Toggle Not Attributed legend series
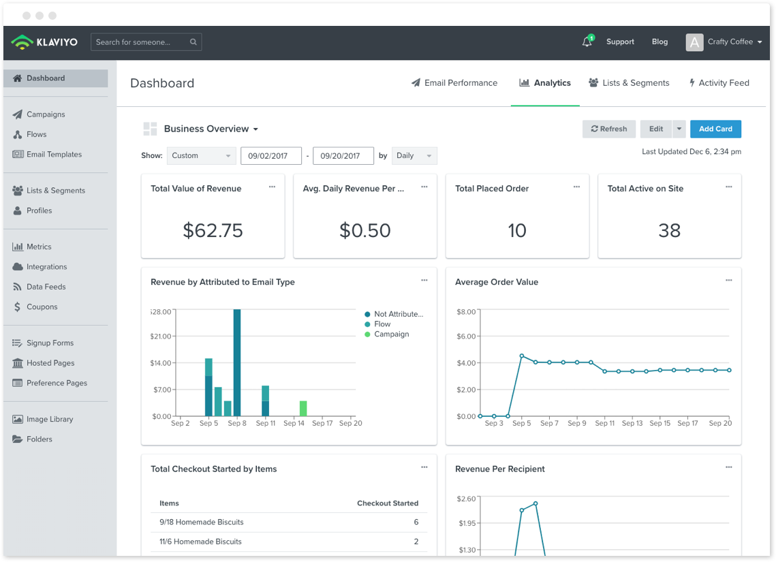This screenshot has height=562, width=776. (397, 314)
